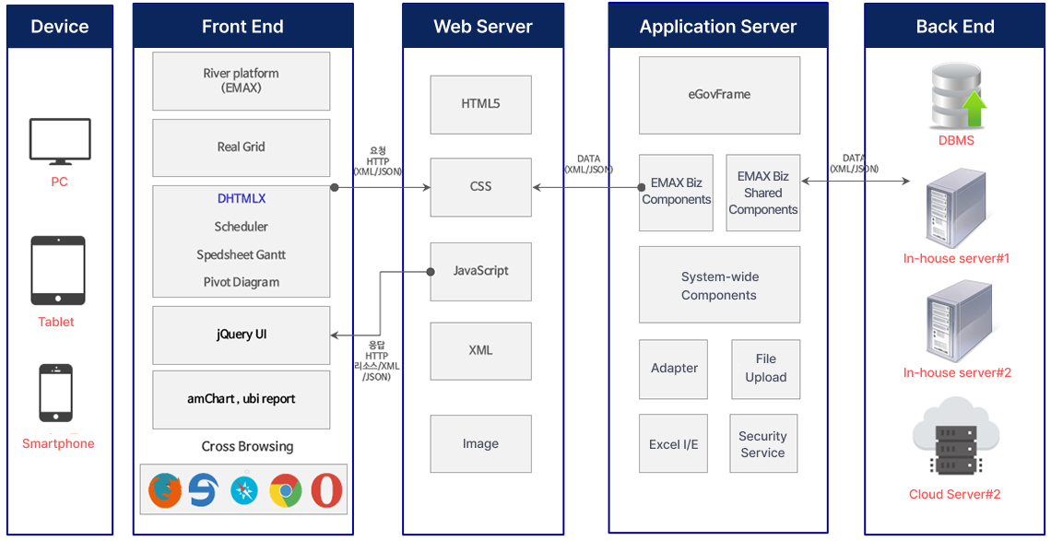This screenshot has height=541, width=1051.
Task: Click the 요청 HTTP (XML/JSON) request label
Action: click(x=377, y=161)
